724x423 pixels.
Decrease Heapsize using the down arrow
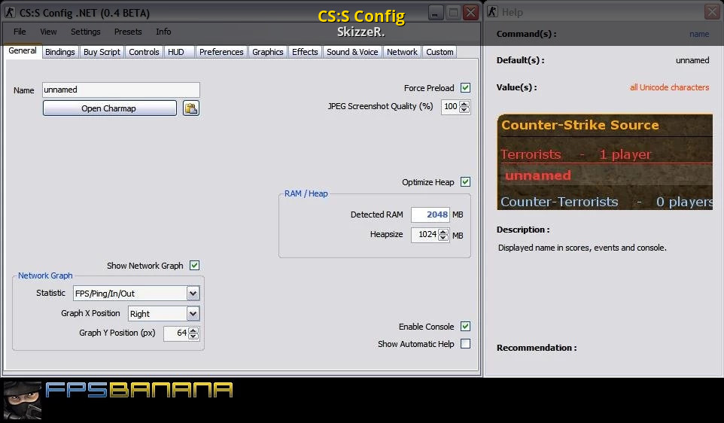(443, 239)
